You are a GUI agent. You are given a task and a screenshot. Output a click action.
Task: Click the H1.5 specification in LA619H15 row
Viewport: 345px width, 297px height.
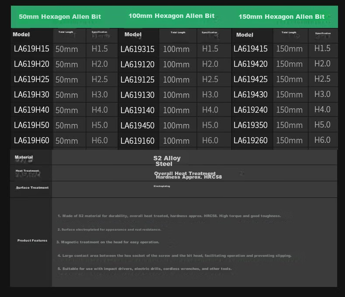click(x=100, y=48)
